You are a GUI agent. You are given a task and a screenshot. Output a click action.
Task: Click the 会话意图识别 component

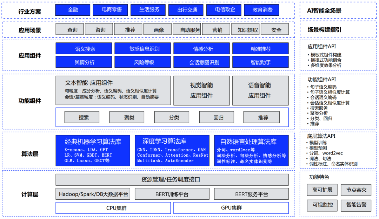pyautogui.click(x=201, y=62)
